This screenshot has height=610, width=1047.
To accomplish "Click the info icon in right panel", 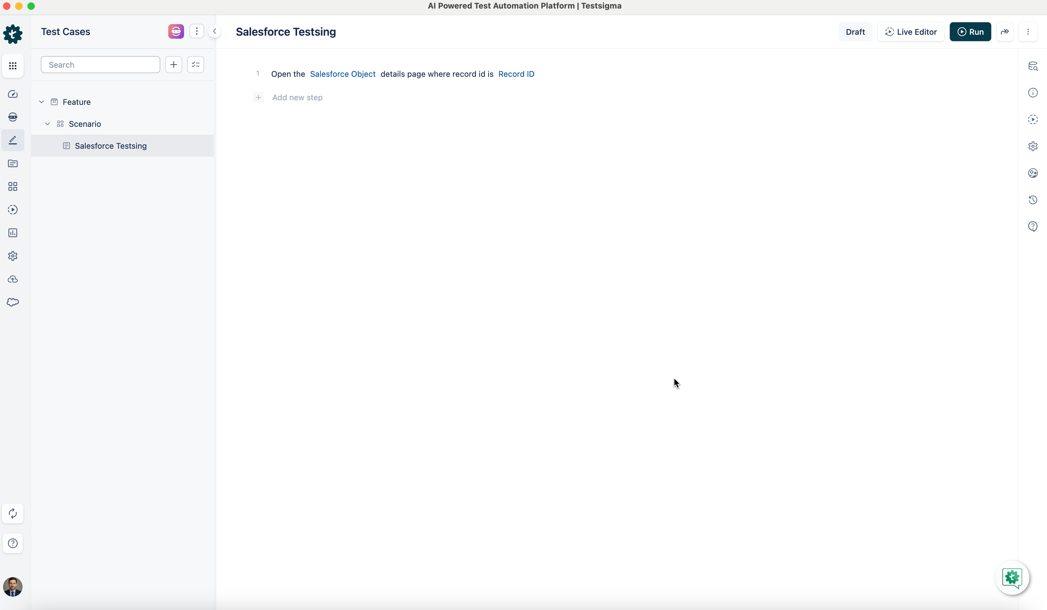I will pyautogui.click(x=1032, y=93).
